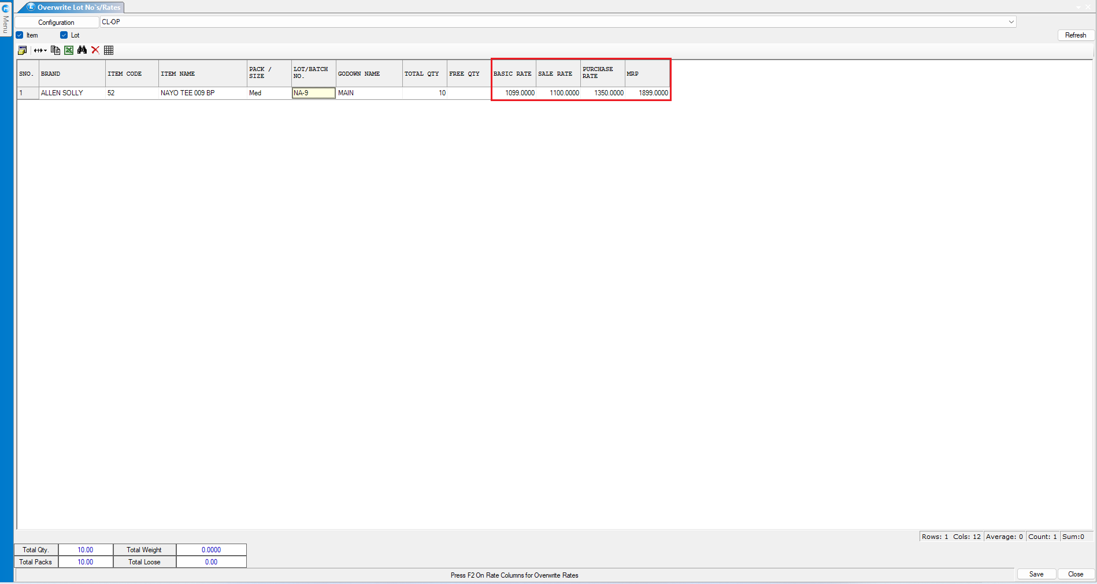Click the NA-9 lot/batch number cell
Viewport: 1097px width, 584px height.
[313, 93]
